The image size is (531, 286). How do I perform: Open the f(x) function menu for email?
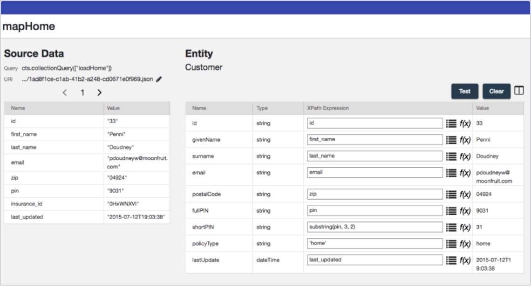point(465,173)
